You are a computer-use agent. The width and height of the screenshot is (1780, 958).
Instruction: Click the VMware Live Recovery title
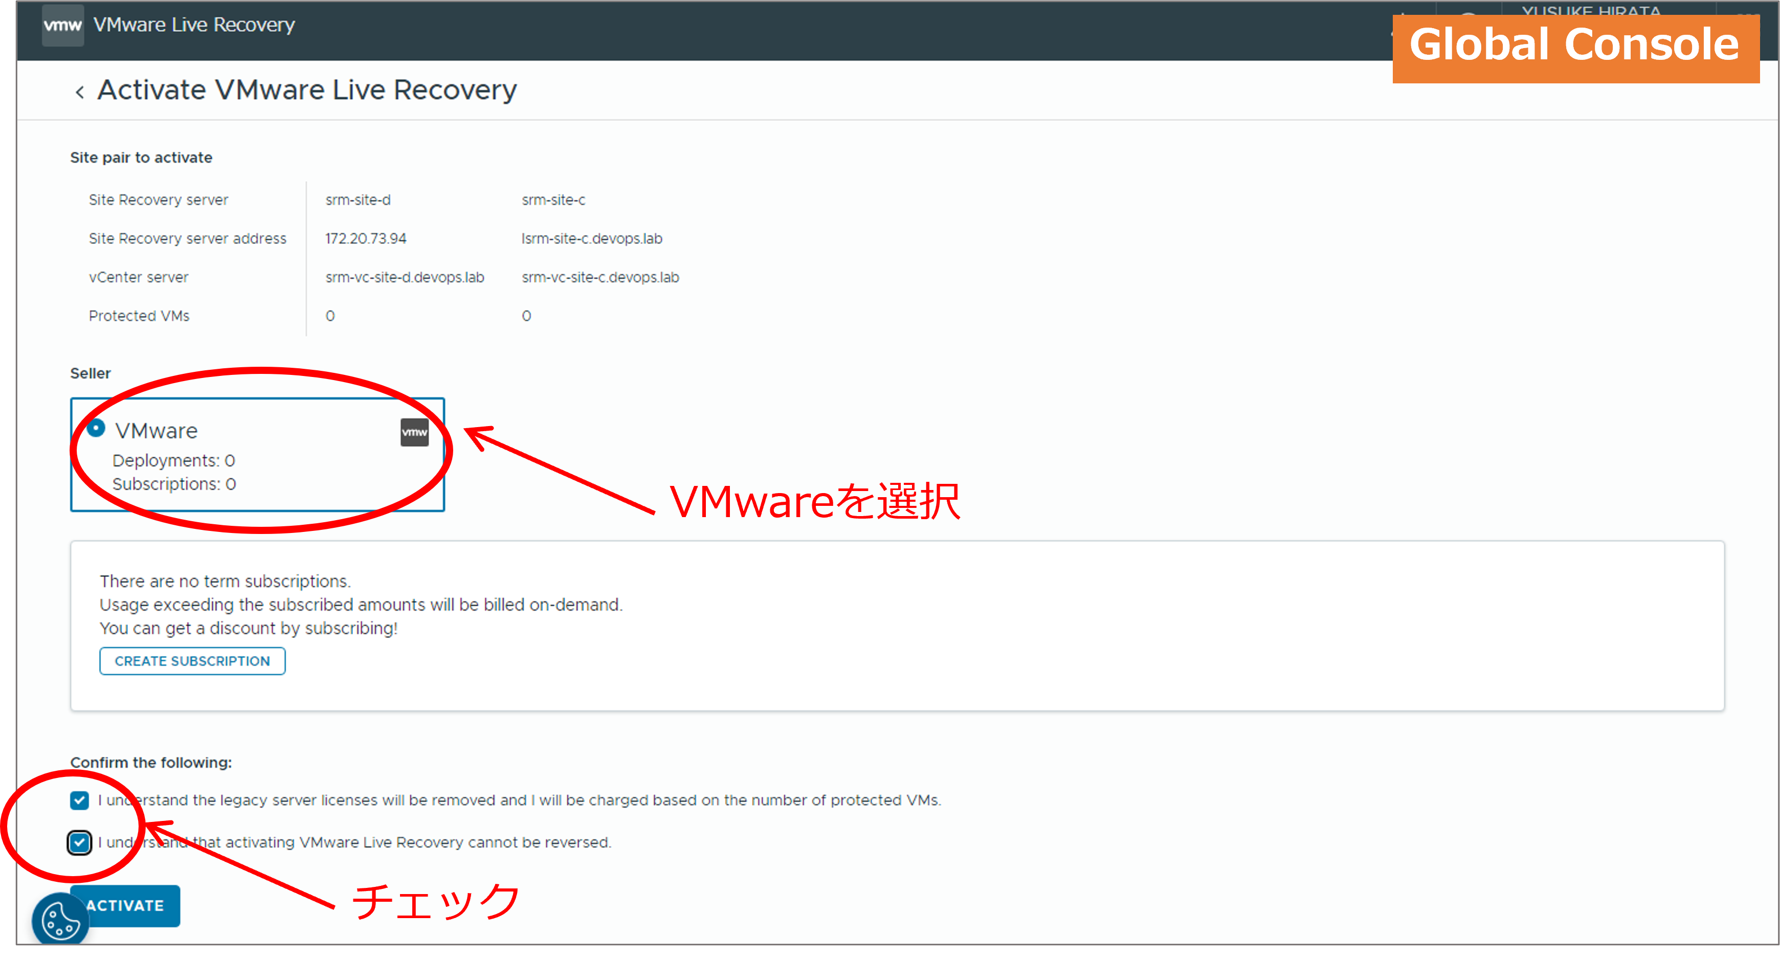tap(194, 25)
